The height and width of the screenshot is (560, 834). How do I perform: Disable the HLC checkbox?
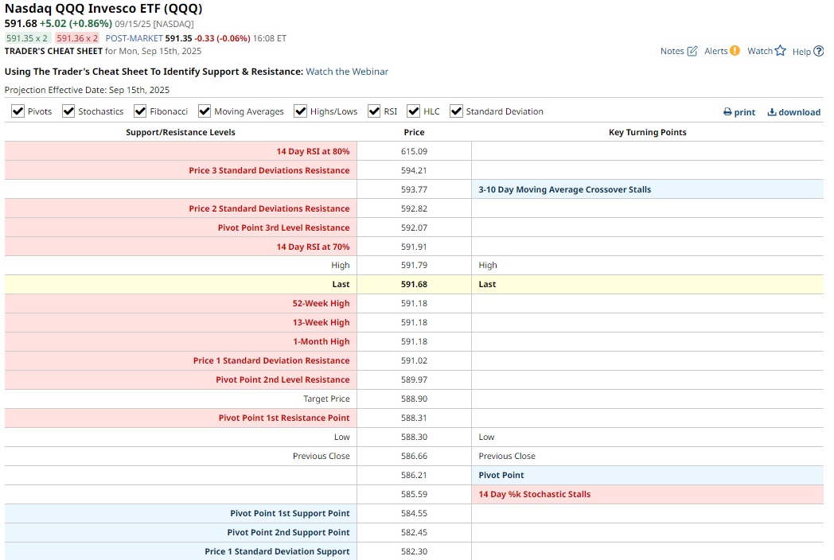click(414, 111)
